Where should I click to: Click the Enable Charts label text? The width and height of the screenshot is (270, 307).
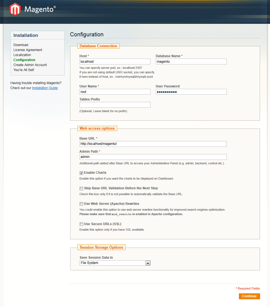point(95,173)
